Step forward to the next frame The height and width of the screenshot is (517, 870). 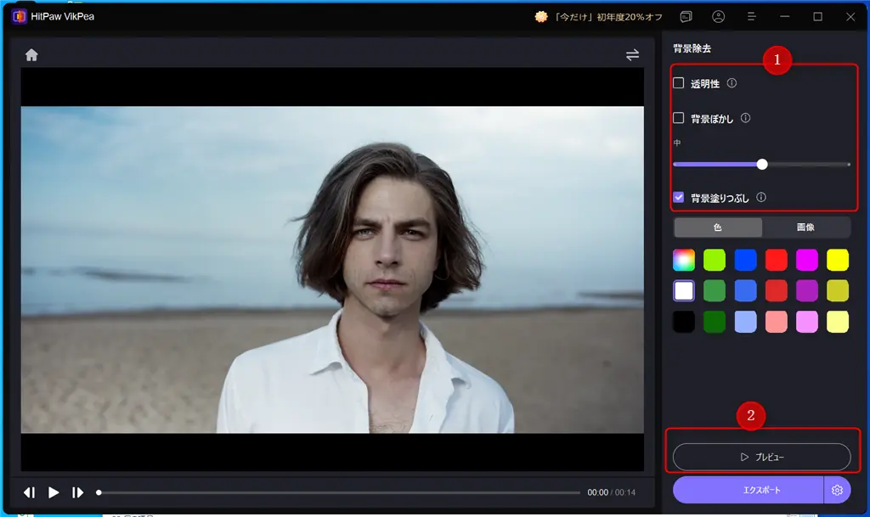pos(77,492)
